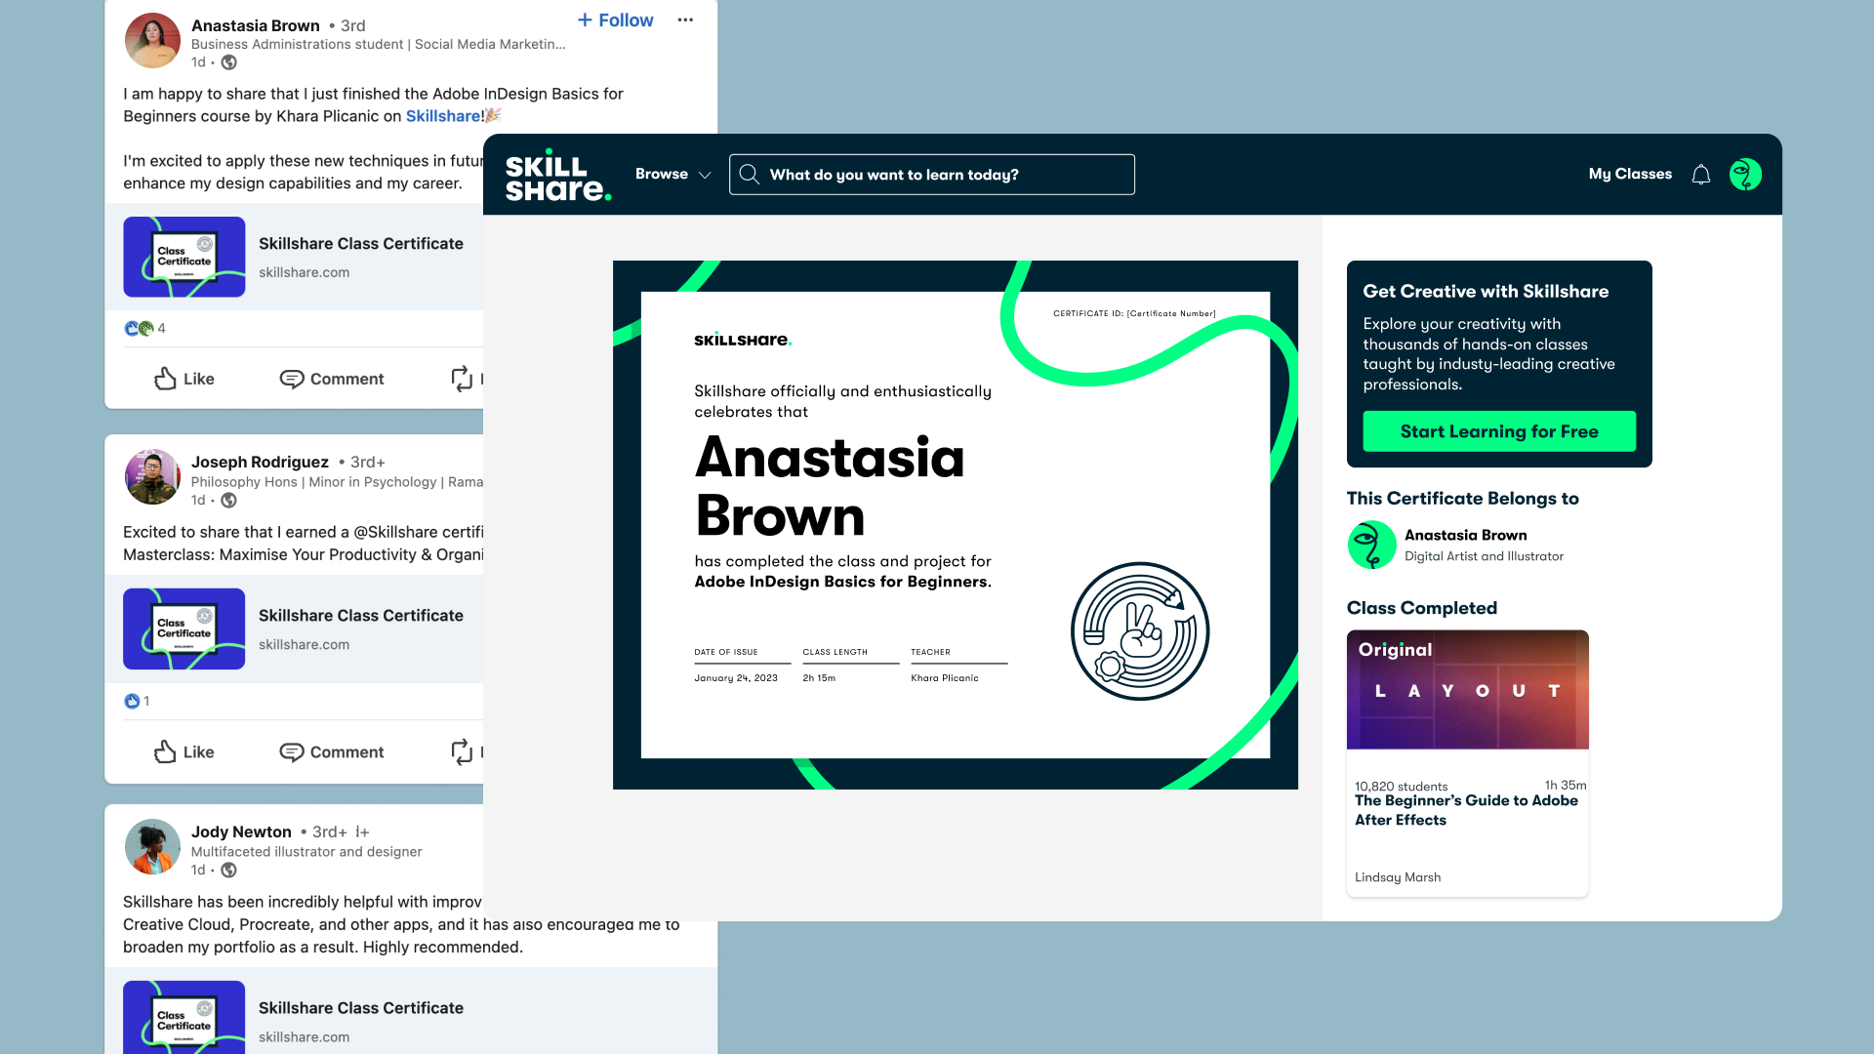Click the search magnifier icon
1874x1054 pixels.
750,174
